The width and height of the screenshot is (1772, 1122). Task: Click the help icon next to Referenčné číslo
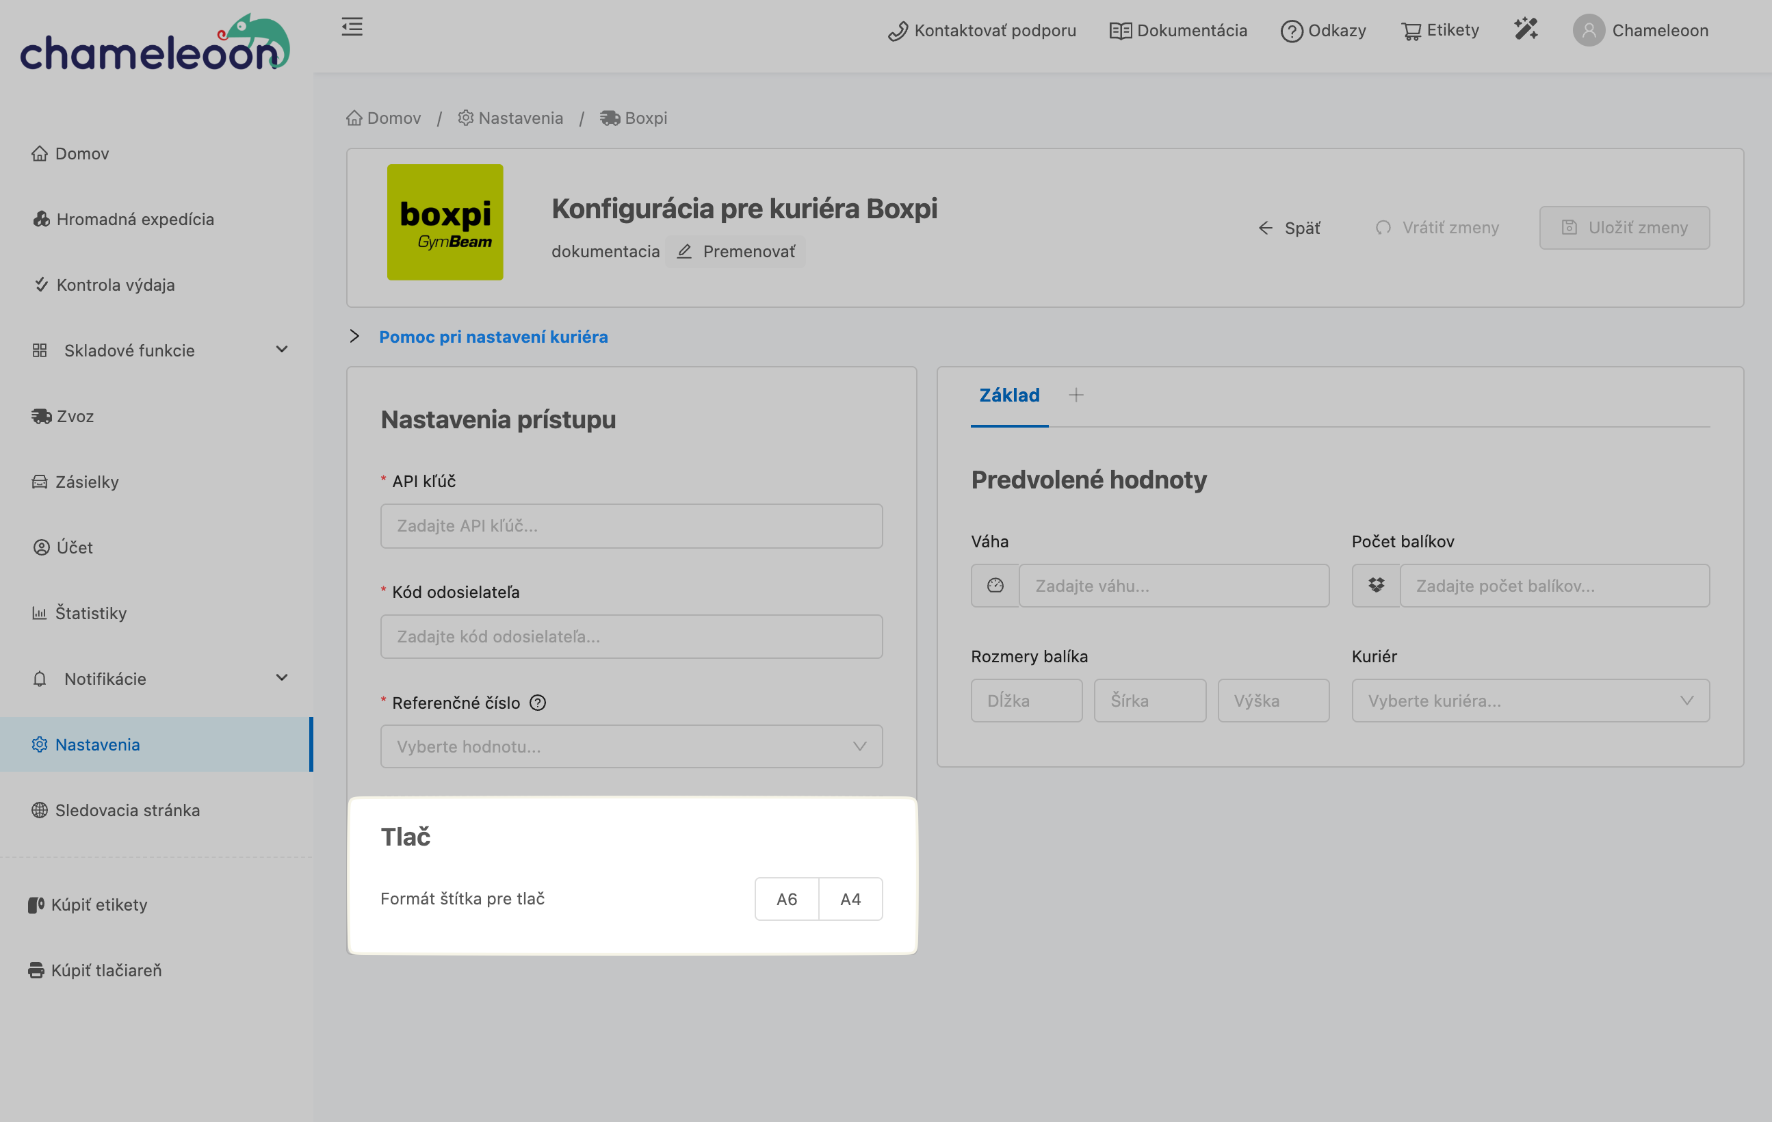(x=538, y=703)
